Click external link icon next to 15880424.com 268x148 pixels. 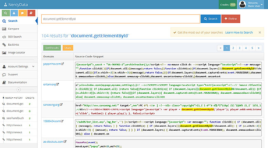click(62, 121)
